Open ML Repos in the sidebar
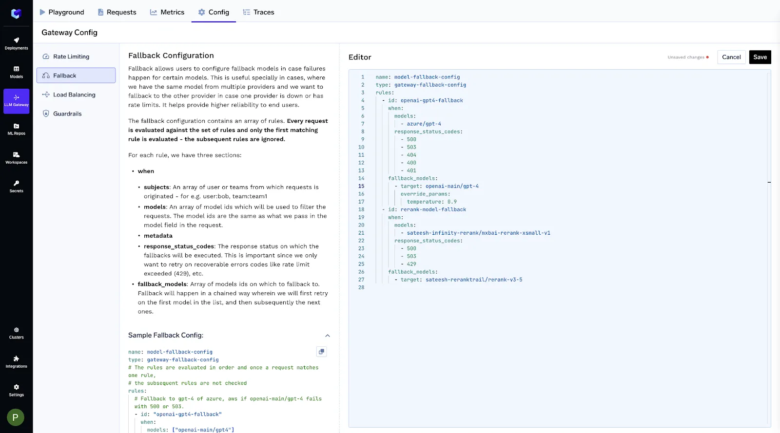The image size is (780, 433). point(16,129)
